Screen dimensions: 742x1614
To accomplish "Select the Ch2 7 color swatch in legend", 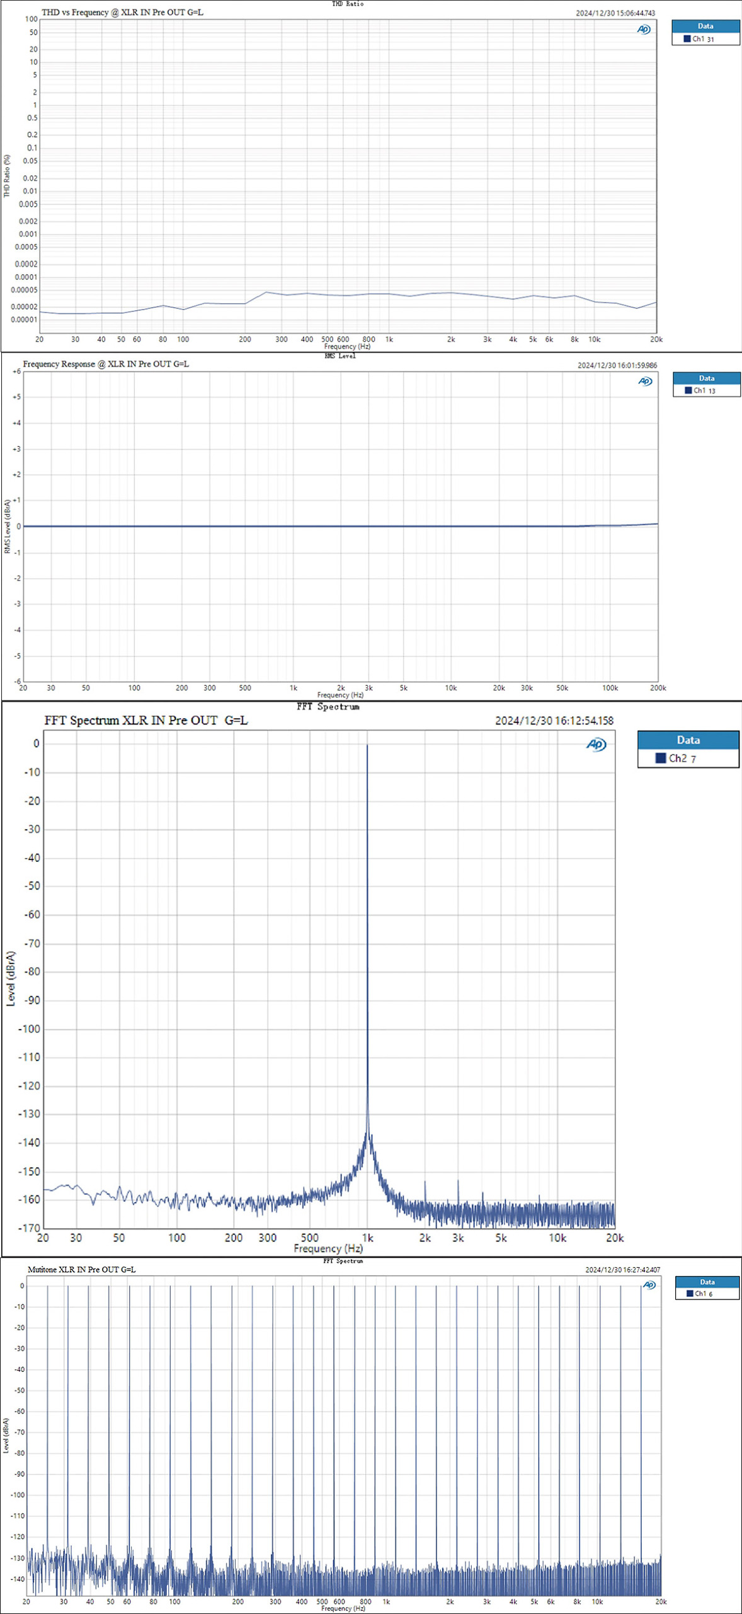I will [x=661, y=758].
